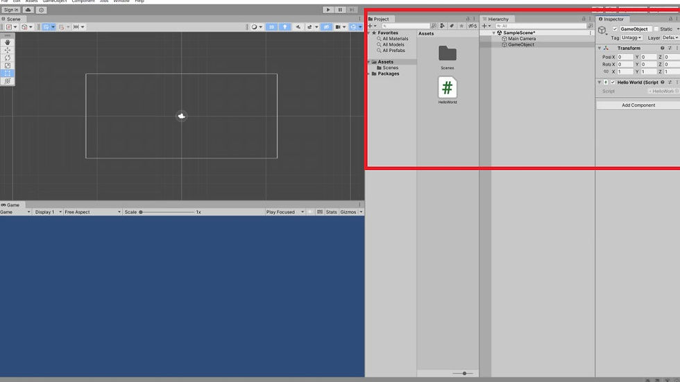Open the Free Aspect dropdown
680x382 pixels.
coord(92,212)
